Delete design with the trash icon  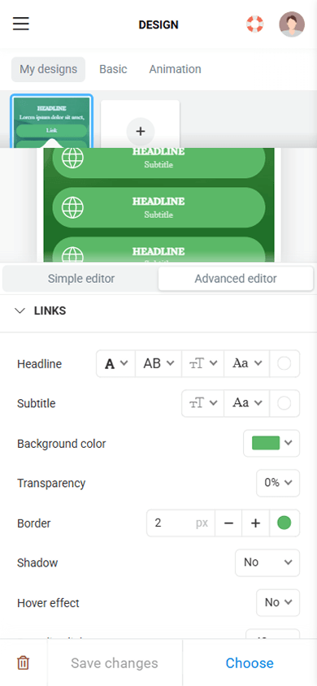(x=24, y=662)
